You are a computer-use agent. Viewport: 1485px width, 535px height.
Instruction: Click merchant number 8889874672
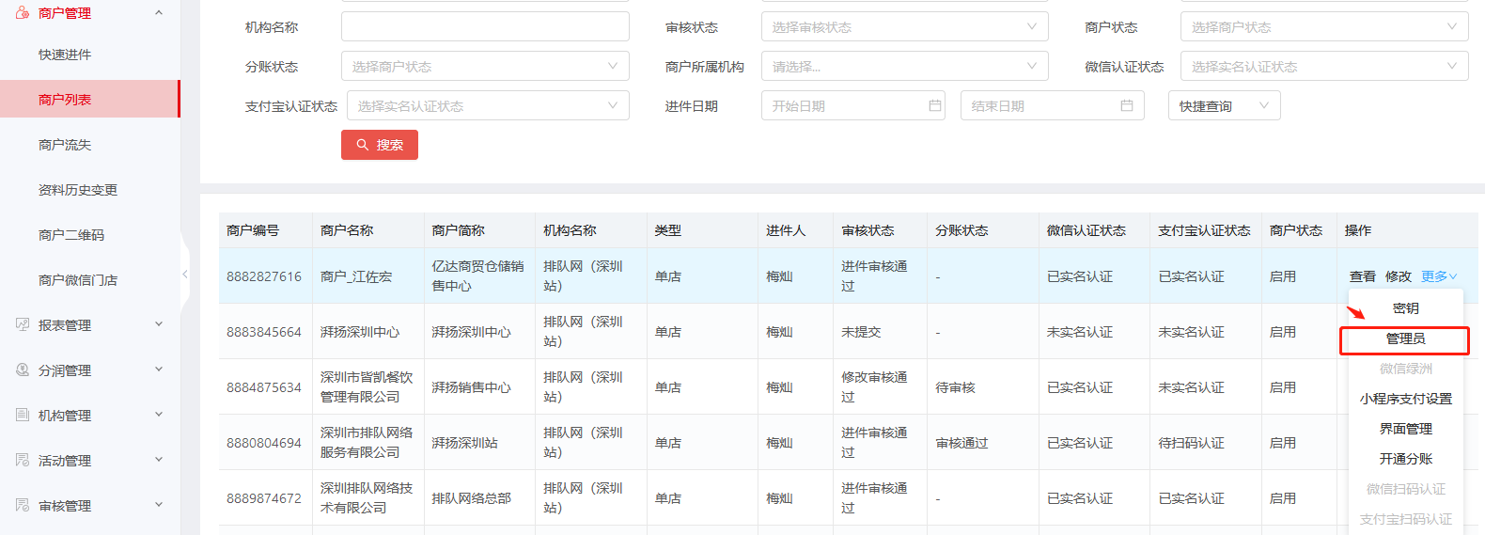pos(264,498)
